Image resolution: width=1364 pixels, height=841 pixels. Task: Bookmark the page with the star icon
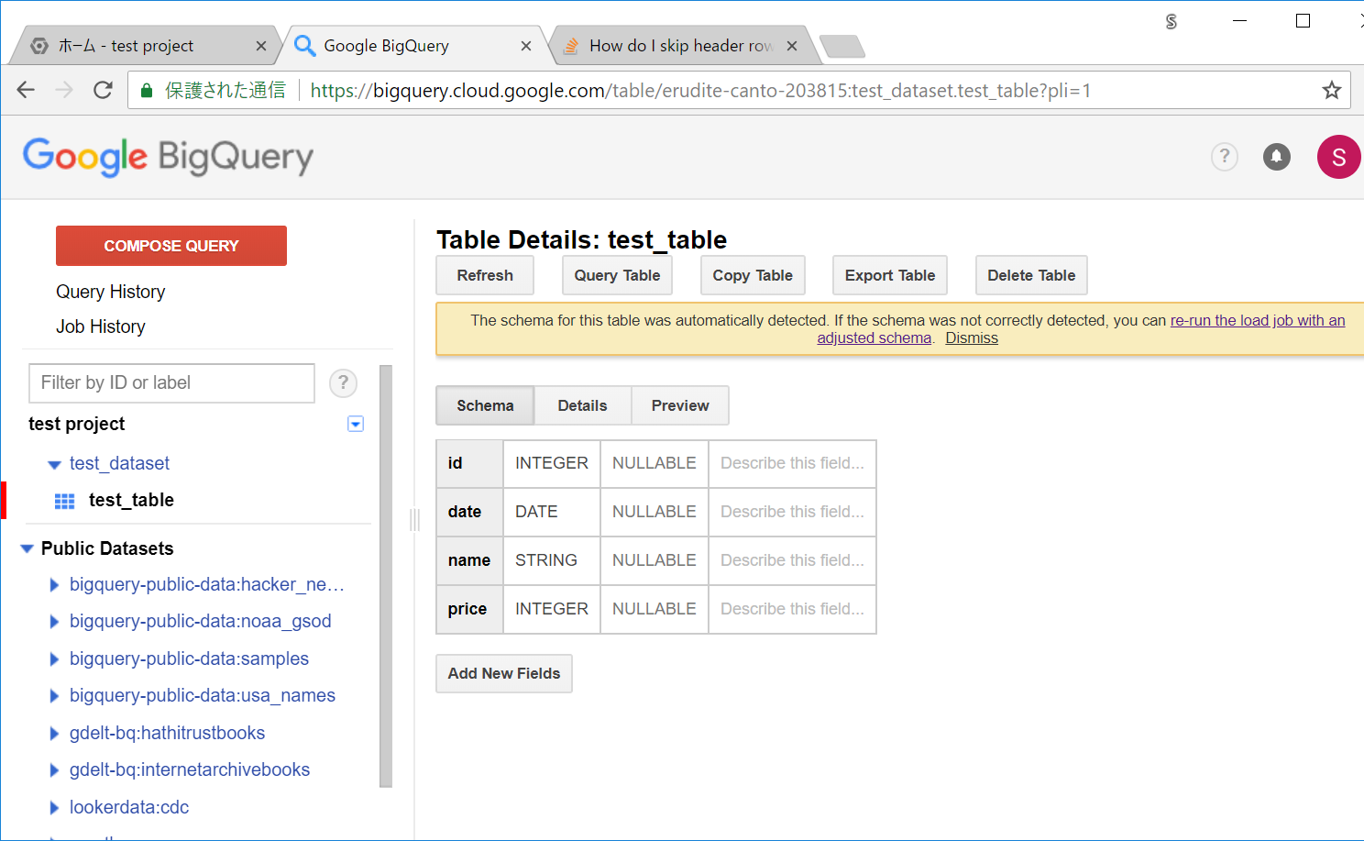click(1331, 90)
